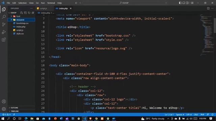
Task: Open Task View on taskbar
Action: coord(20,119)
